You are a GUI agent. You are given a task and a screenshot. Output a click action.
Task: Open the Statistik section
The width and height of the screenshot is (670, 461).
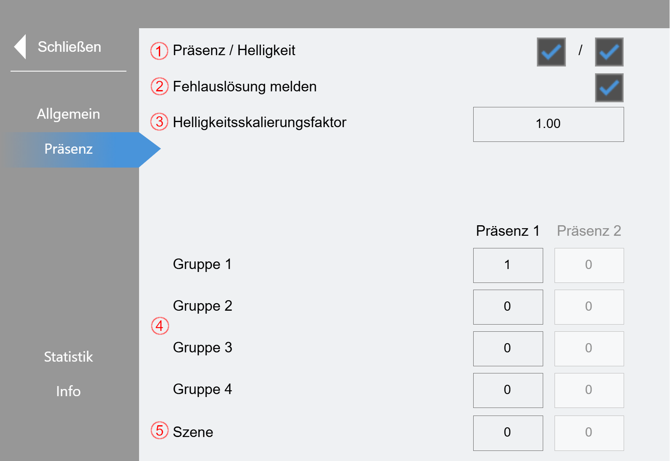(68, 357)
